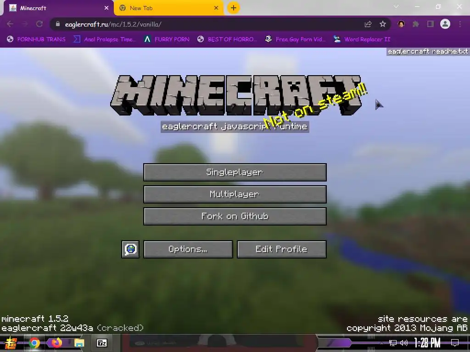
Task: Close the Minecraft tab
Action: coord(106,8)
